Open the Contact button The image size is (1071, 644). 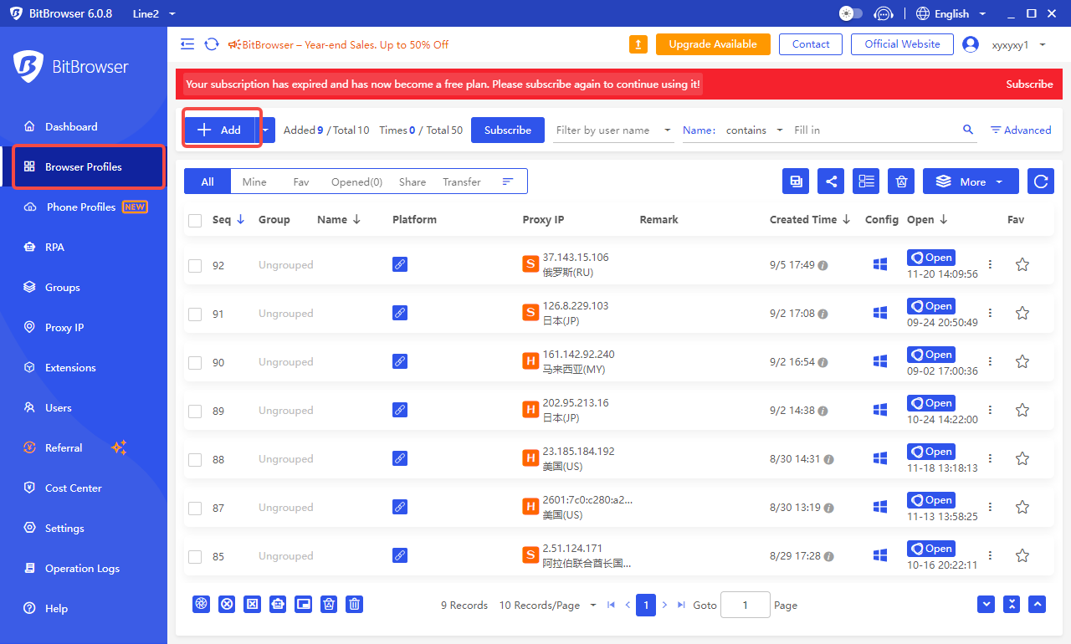[811, 44]
